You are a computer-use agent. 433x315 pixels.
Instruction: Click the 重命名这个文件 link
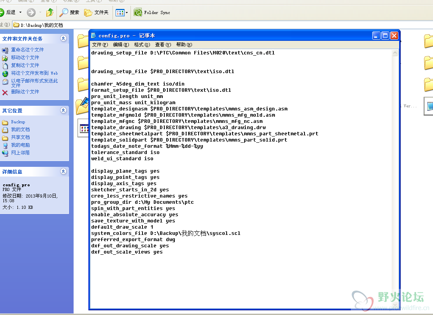pyautogui.click(x=27, y=50)
